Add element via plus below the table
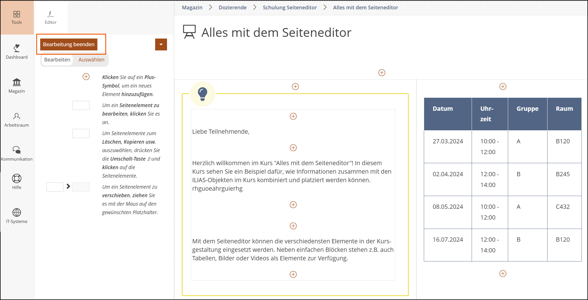 (503, 274)
